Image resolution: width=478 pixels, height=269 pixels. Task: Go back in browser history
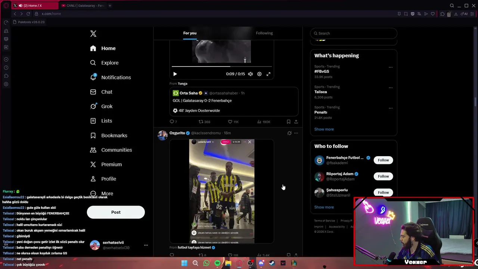coord(15,14)
